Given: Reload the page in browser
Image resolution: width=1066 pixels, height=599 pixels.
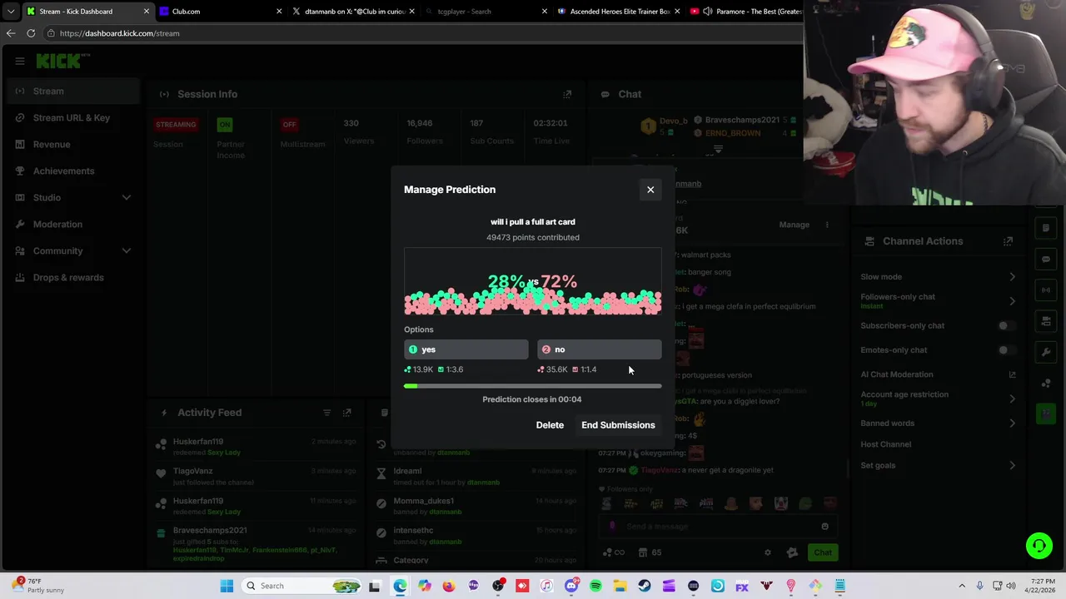Looking at the screenshot, I should point(31,33).
